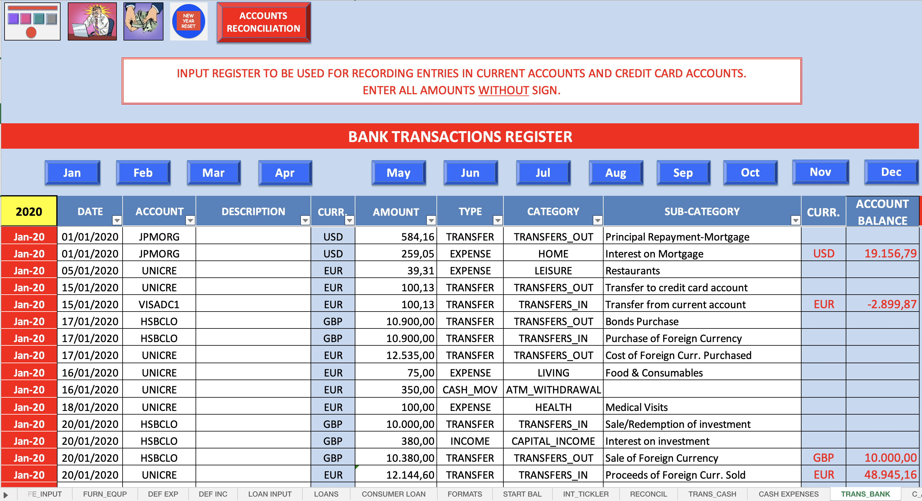Show Nov transactions
Image resolution: width=922 pixels, height=501 pixels.
[x=821, y=172]
